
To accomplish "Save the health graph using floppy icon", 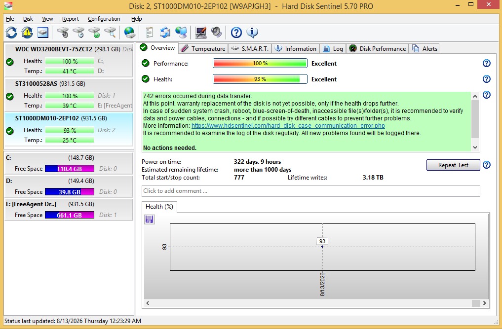I will 149,219.
